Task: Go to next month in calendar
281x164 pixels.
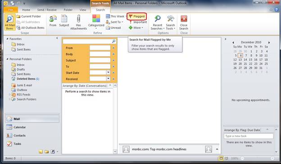Action: point(269,43)
